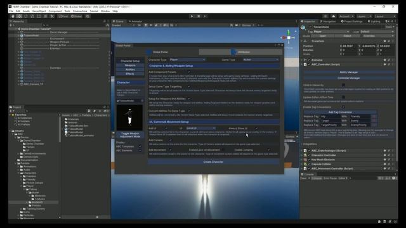Click the Step frame button

pos(205,16)
